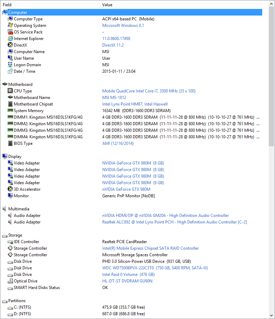Open the nVIDIA HDMI/DP audio controller link

click(x=165, y=216)
